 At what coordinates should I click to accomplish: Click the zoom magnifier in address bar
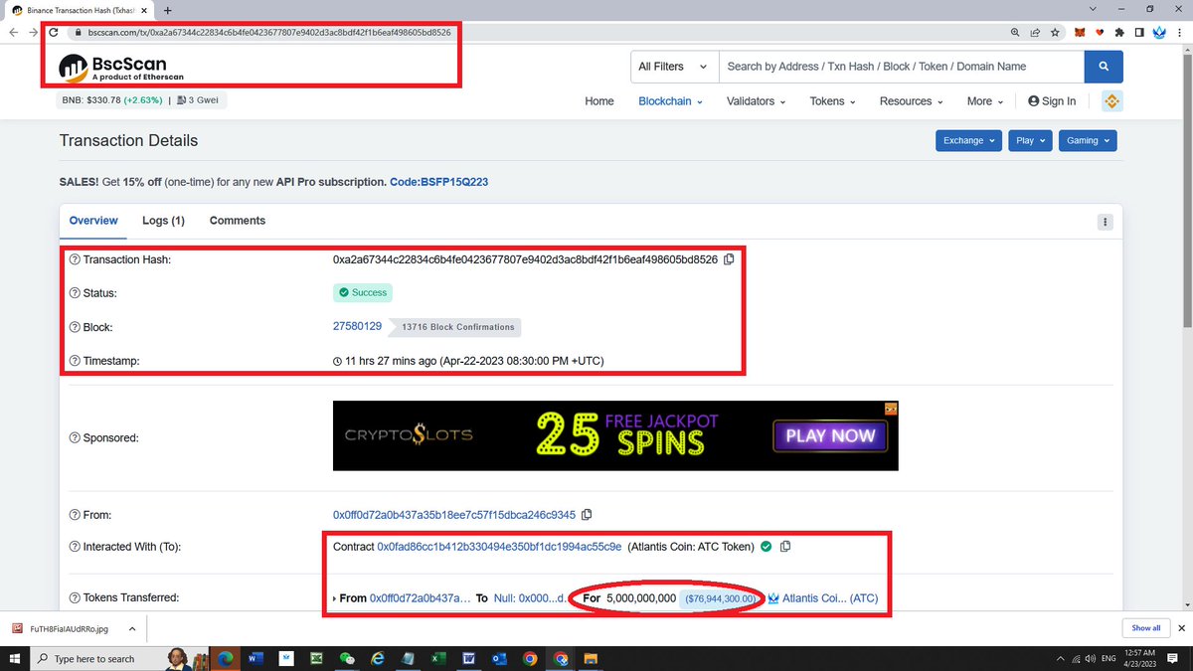pos(1015,33)
